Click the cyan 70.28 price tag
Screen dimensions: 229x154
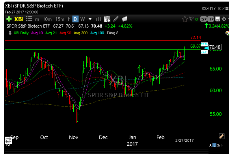coord(204,44)
